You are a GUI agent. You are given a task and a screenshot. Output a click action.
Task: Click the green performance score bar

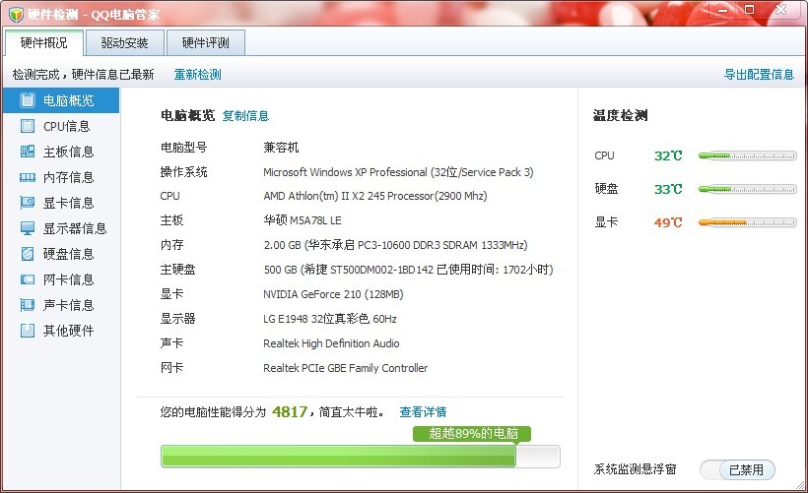tap(361, 457)
